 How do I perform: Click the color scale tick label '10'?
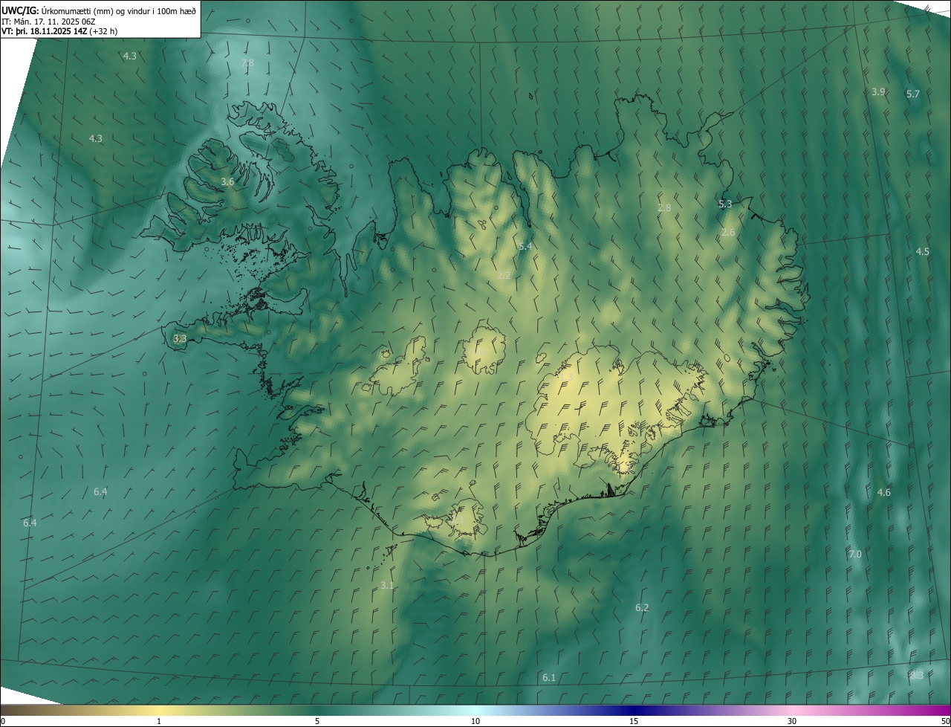click(x=475, y=722)
